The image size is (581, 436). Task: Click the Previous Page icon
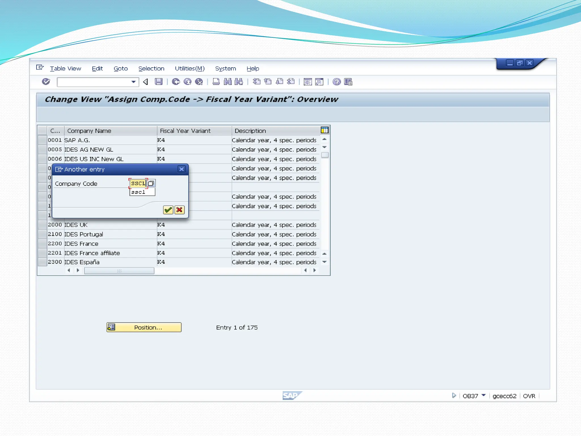click(x=268, y=82)
